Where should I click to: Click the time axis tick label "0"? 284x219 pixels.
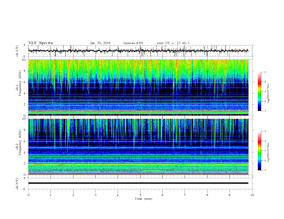coord(28,195)
